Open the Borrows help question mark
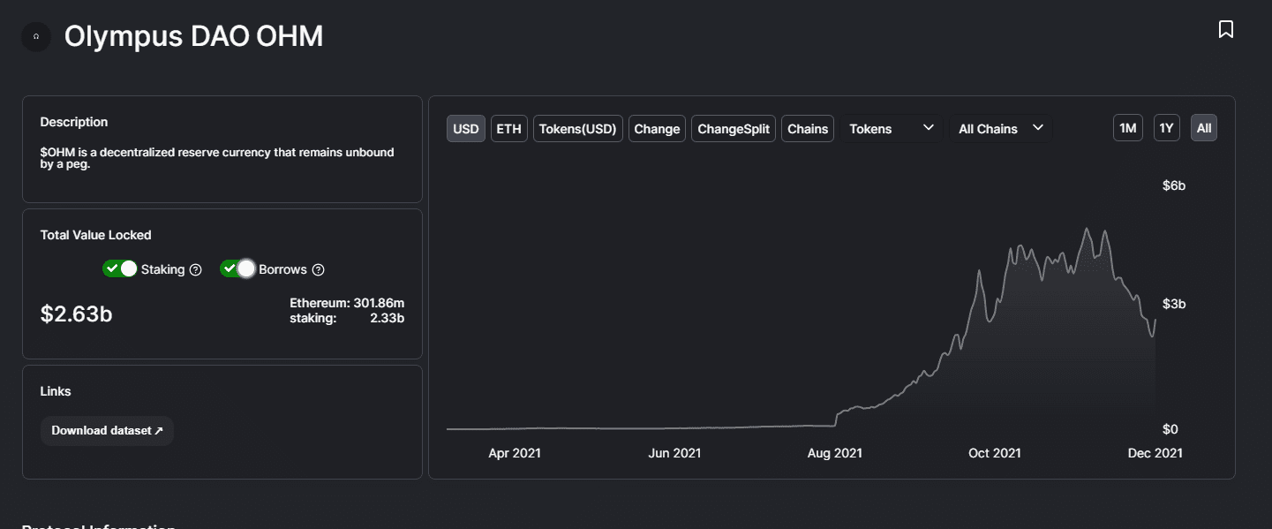This screenshot has height=529, width=1272. (319, 269)
